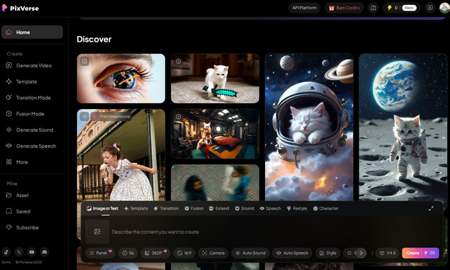Select Fusion Mode in the sidebar
Viewport: 450px width, 270px height.
[30, 113]
